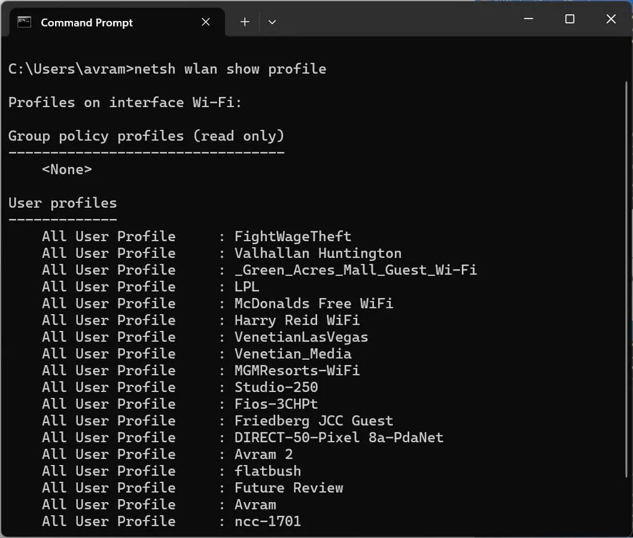Click the MGMResorts-WiFi profile name
This screenshot has height=538, width=633.
pyautogui.click(x=297, y=370)
